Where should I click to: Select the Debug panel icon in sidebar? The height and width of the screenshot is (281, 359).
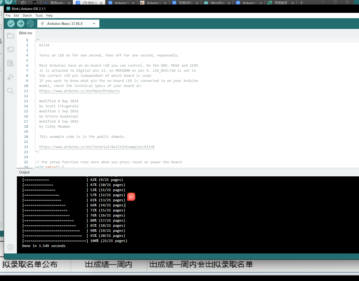[x=10, y=77]
